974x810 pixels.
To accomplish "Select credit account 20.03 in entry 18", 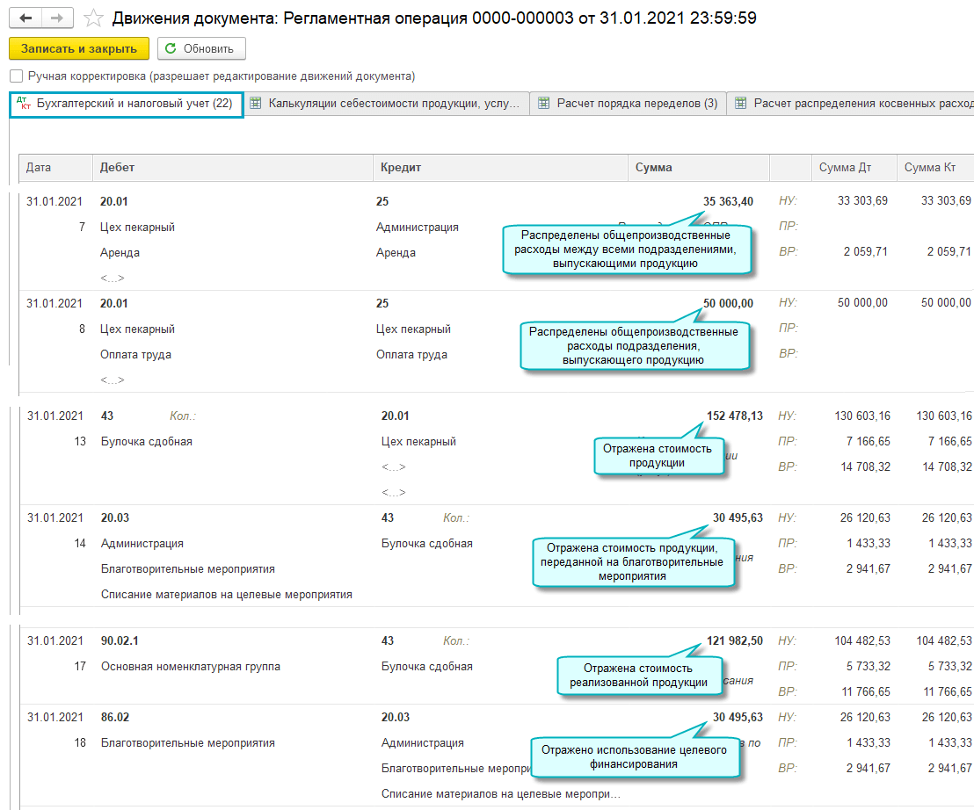I will coord(395,717).
